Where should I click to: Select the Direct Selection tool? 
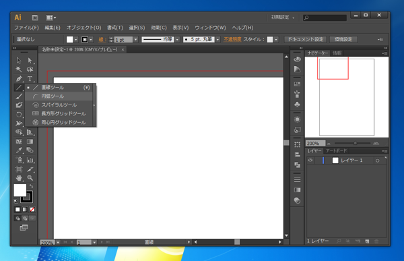30,61
